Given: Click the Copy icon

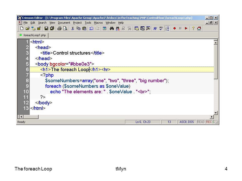Looking at the screenshot, I should coord(78,28).
